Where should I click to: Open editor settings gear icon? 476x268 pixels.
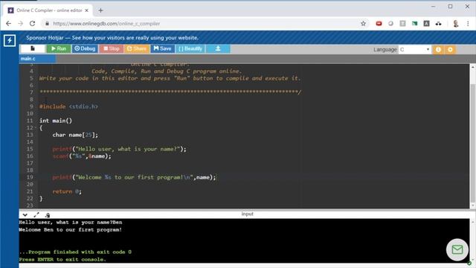[450, 50]
